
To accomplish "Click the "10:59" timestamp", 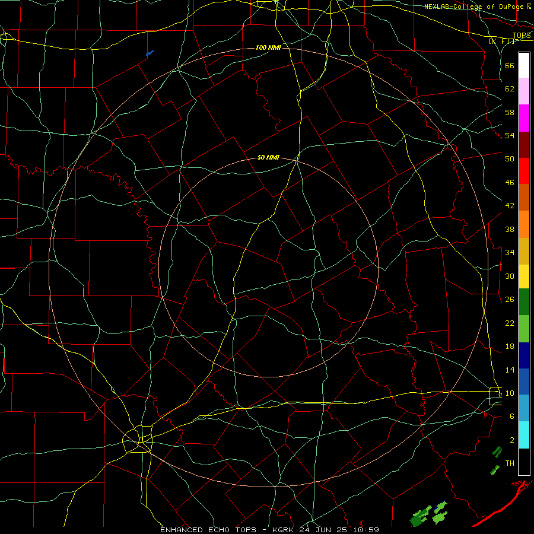I will pyautogui.click(x=367, y=530).
